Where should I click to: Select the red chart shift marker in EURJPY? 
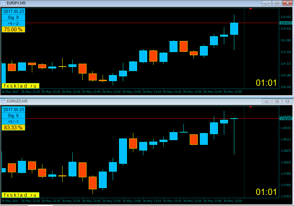click(250, 9)
